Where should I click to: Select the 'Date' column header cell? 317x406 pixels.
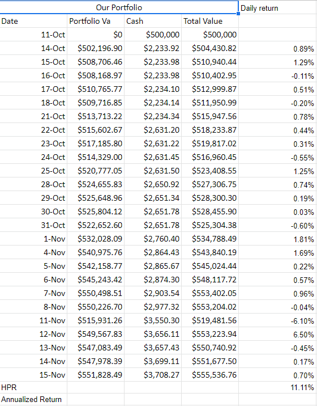33,21
